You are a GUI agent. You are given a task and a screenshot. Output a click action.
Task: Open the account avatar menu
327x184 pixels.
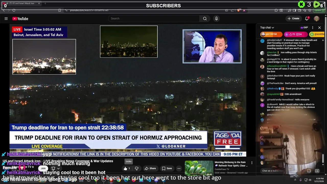pos(317,18)
